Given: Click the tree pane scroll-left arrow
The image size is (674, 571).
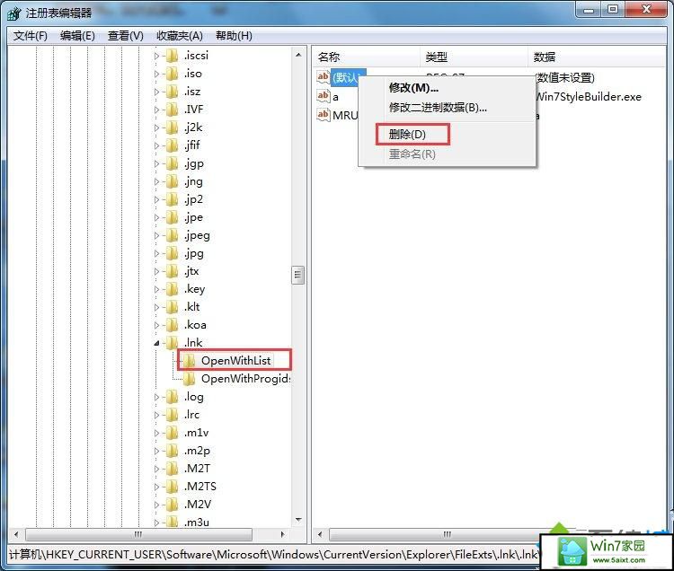Looking at the screenshot, I should click(x=16, y=534).
